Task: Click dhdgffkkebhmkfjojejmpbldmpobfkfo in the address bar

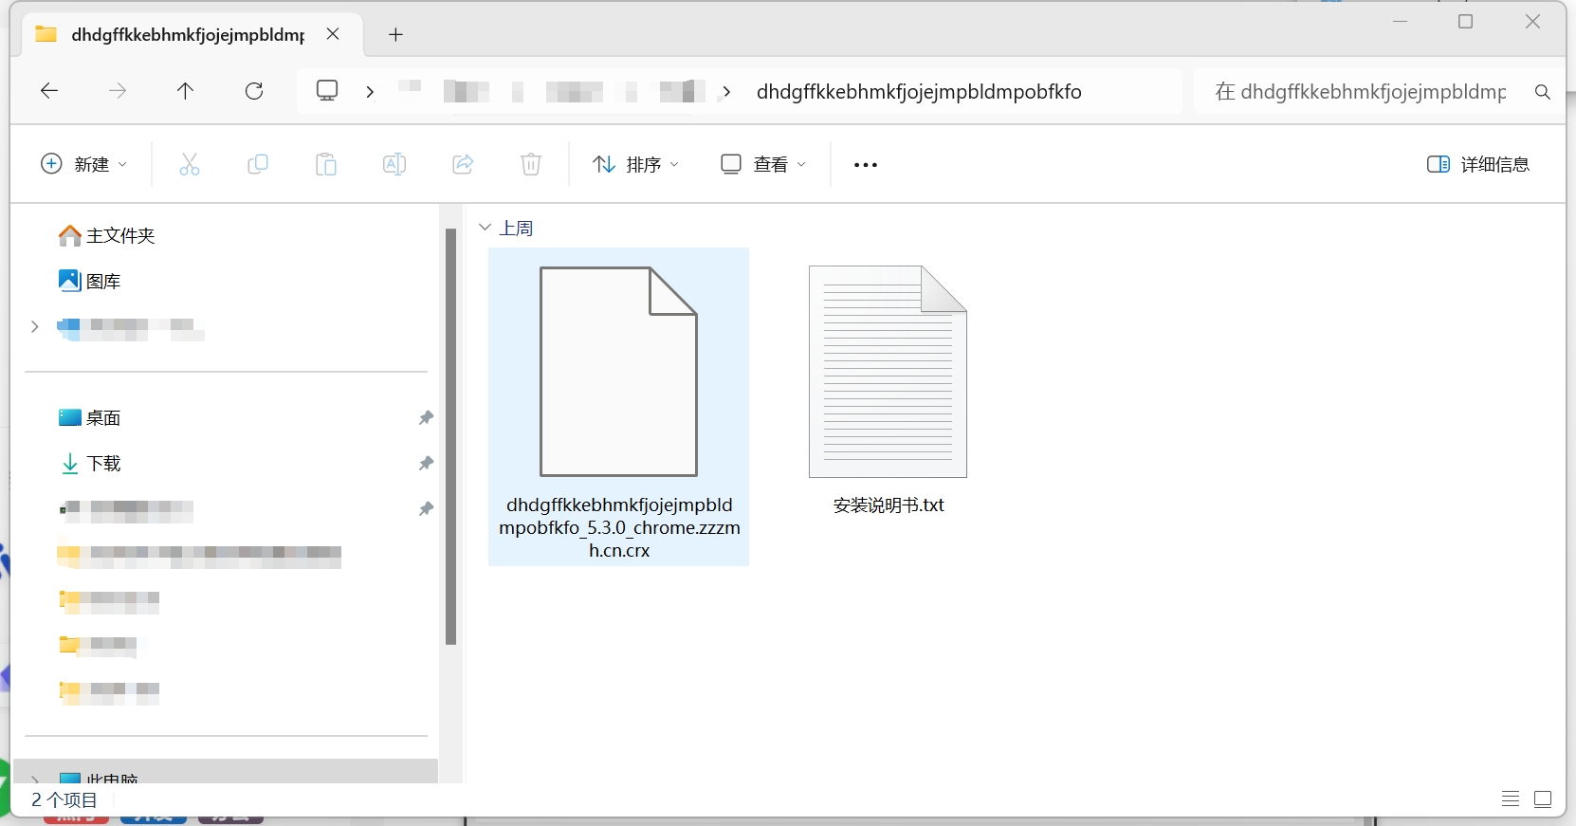Action: tap(919, 92)
